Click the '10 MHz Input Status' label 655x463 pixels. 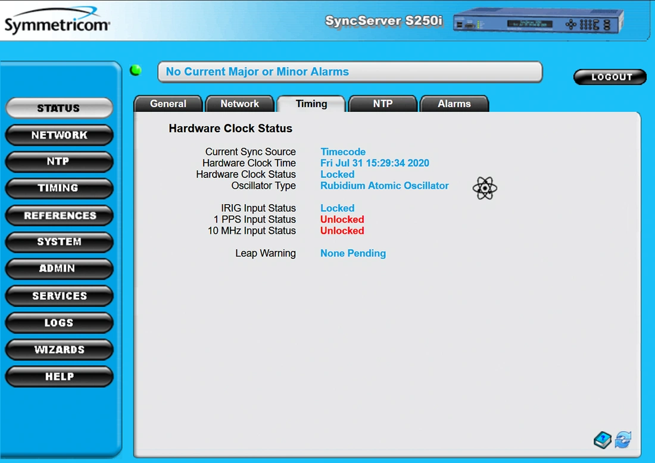pos(252,230)
